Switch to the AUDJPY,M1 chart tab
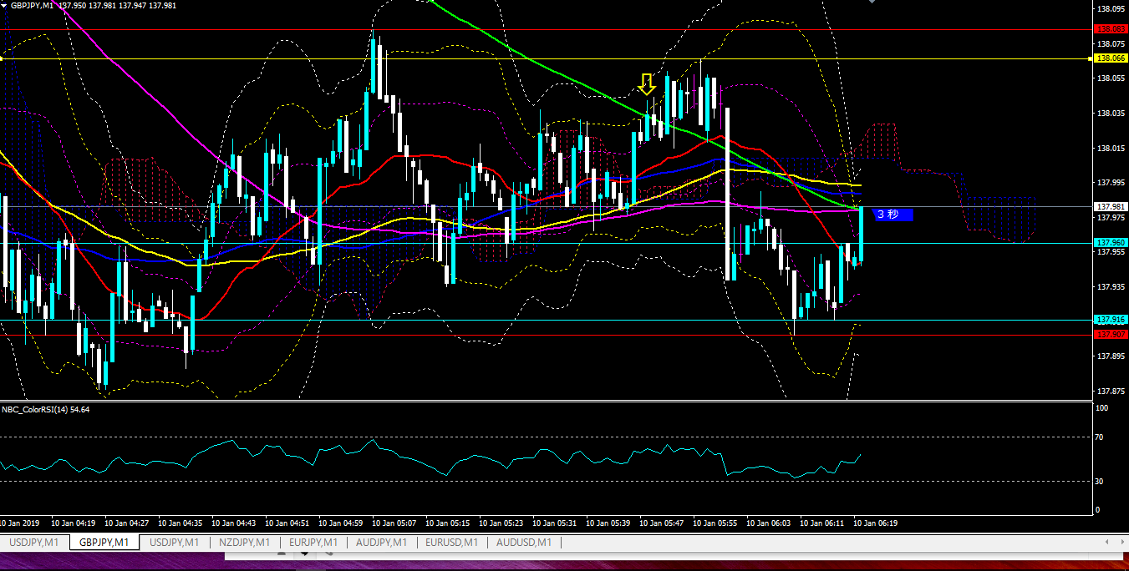The image size is (1129, 571). coord(381,543)
